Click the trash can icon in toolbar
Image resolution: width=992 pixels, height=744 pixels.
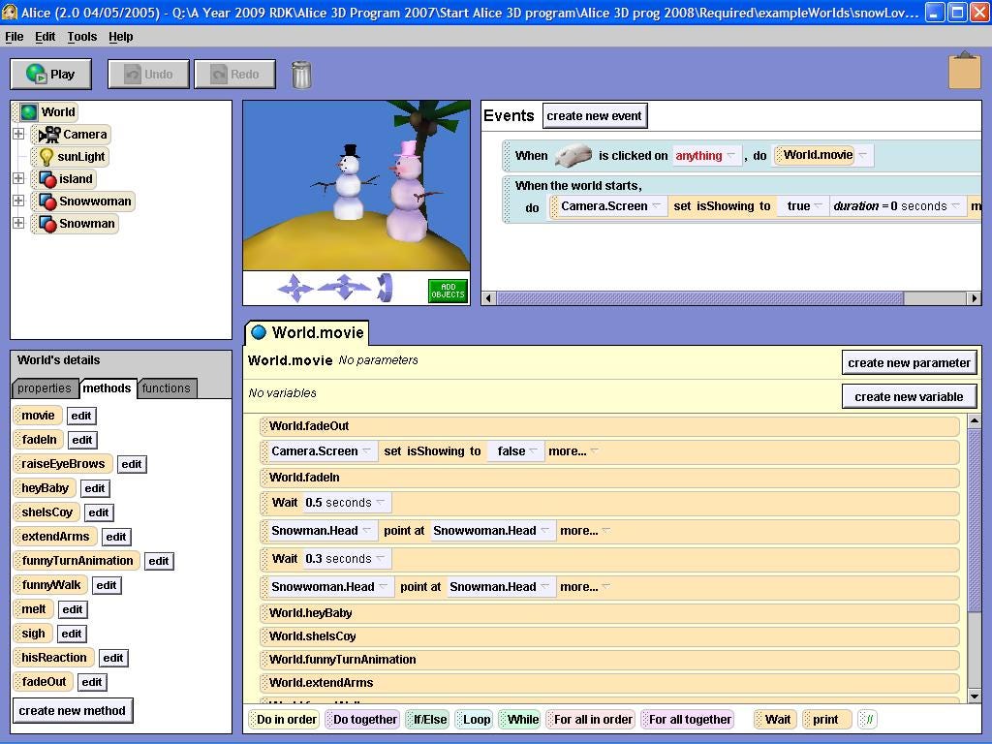[300, 74]
